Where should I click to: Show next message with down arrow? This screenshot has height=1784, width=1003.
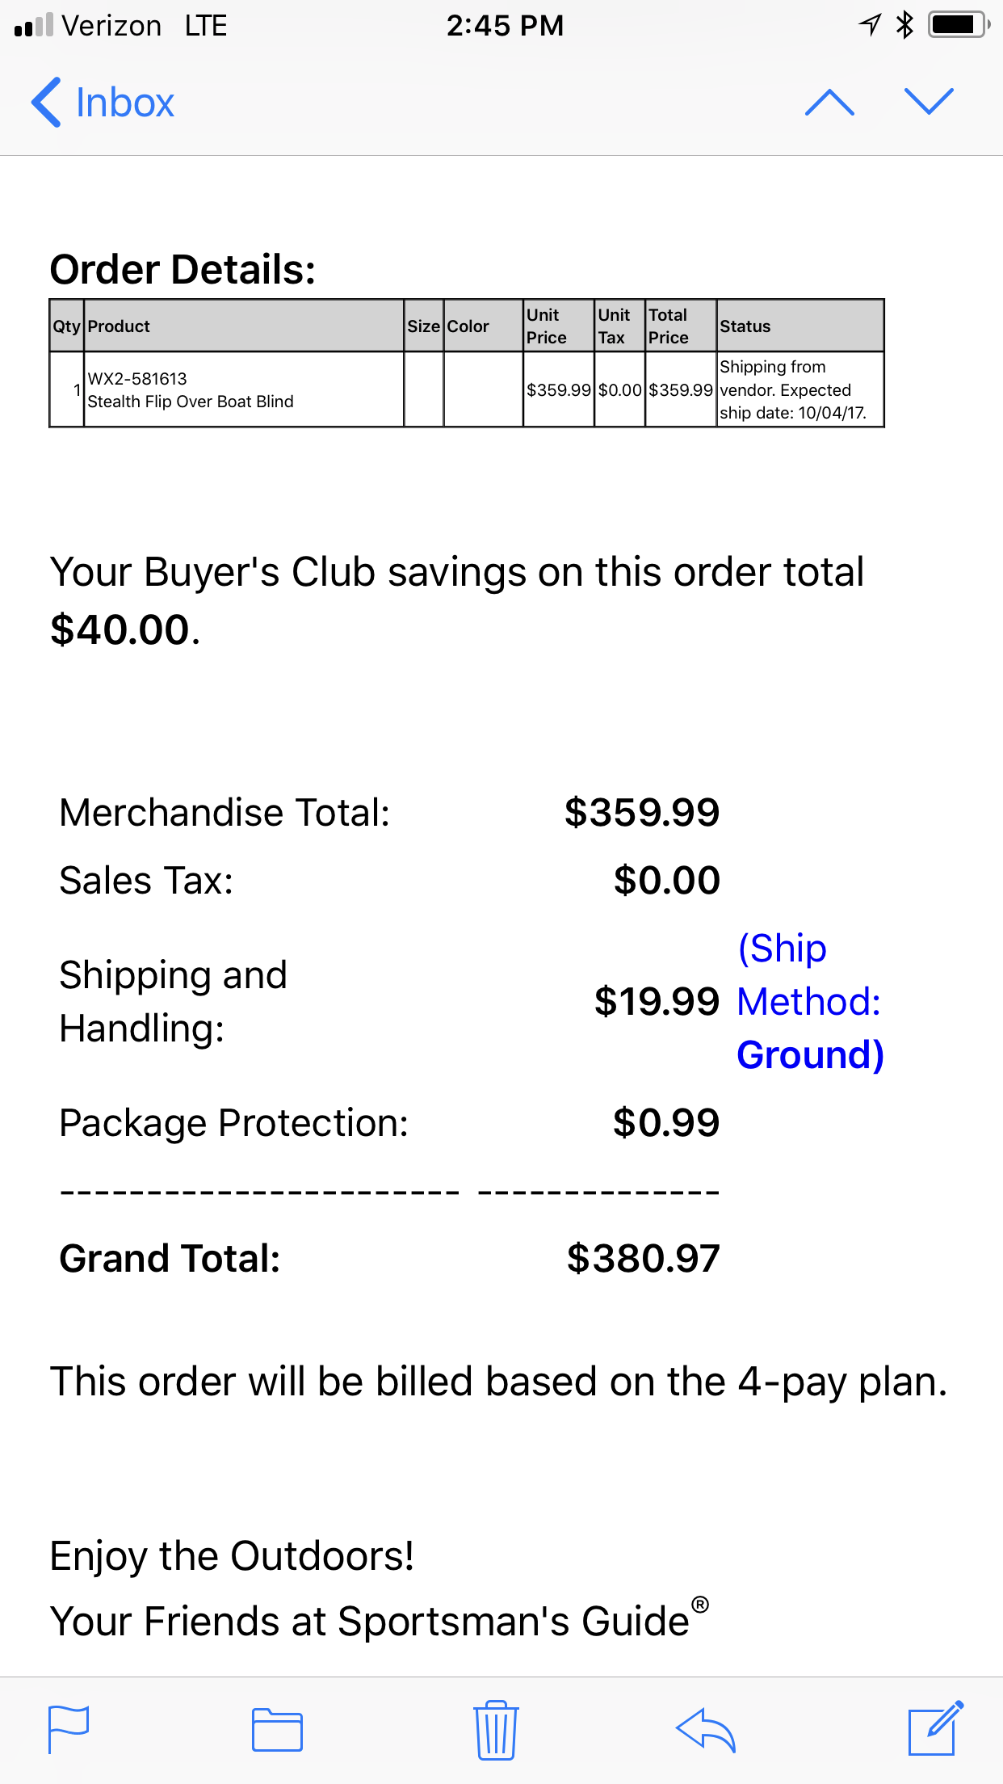click(930, 102)
